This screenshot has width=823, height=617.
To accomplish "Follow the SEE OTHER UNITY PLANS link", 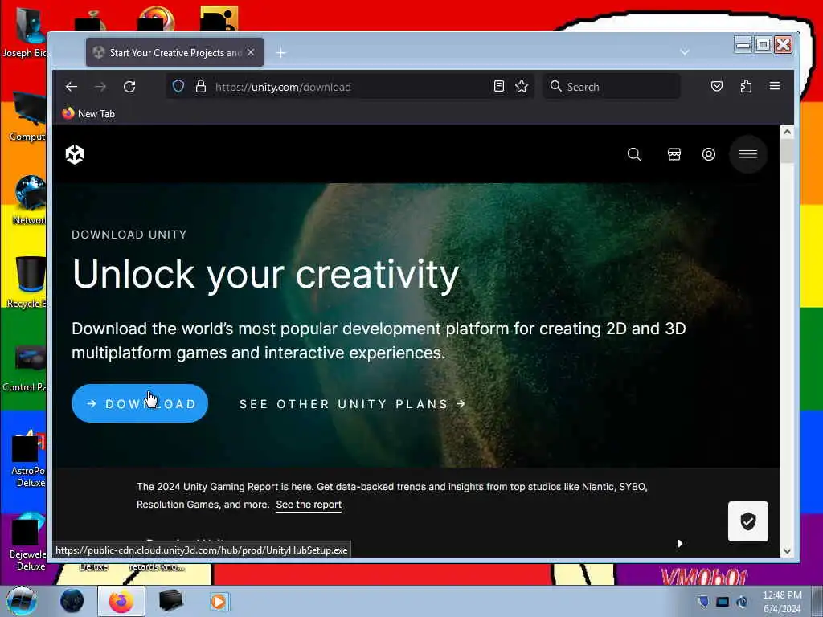I will (353, 404).
